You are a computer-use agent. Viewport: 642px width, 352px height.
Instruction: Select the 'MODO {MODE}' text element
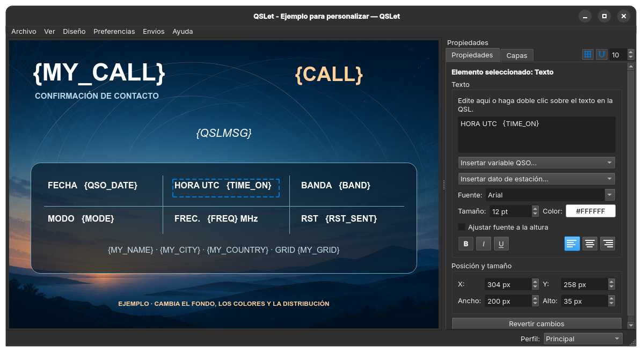coord(81,218)
